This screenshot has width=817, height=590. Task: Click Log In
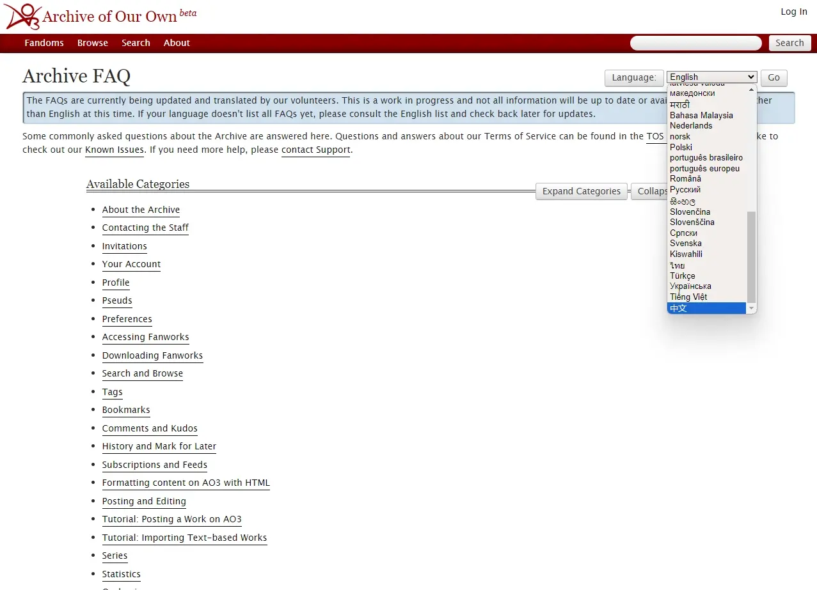pyautogui.click(x=793, y=12)
